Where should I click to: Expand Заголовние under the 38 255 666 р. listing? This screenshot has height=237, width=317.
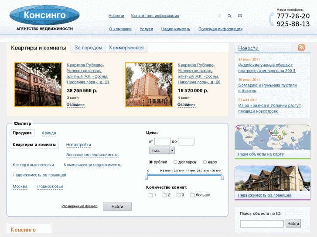pos(75,105)
